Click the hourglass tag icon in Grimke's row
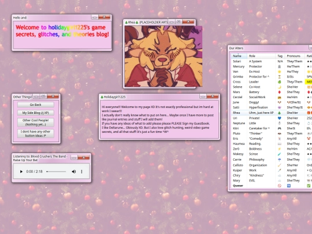This screenshot has width=312, height=234. point(280,77)
